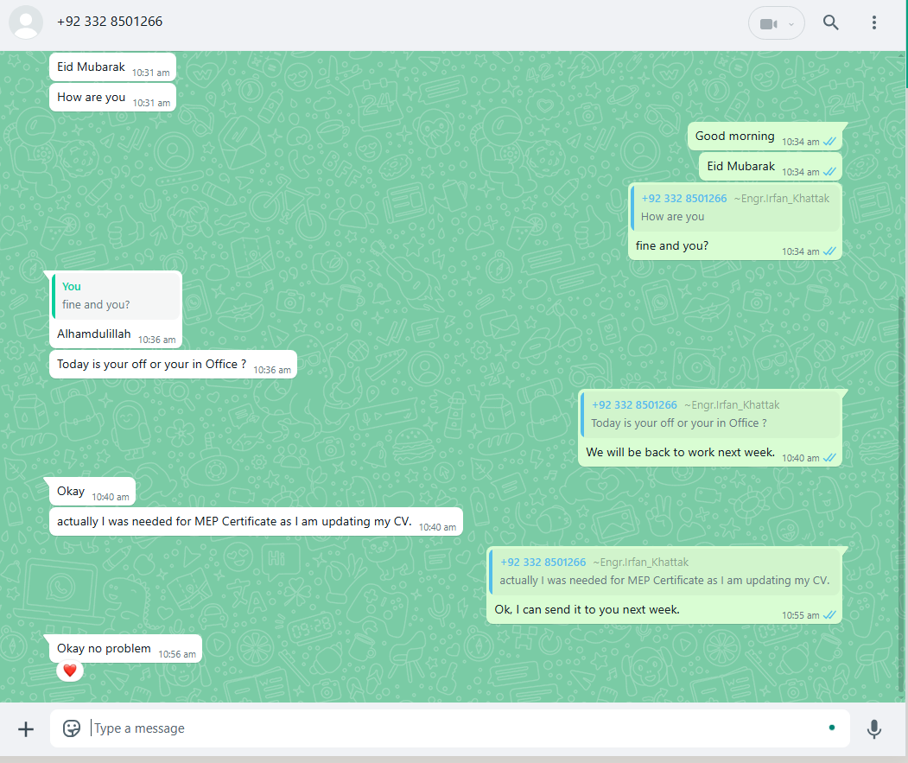This screenshot has width=908, height=763.
Task: Click the 'Eid Mubarak' message at 10:31 am
Action: (113, 67)
